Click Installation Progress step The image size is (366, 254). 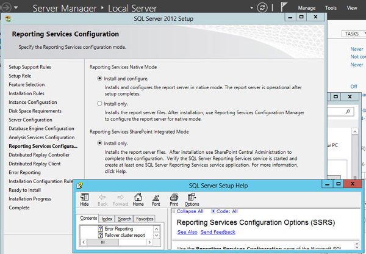(x=30, y=199)
